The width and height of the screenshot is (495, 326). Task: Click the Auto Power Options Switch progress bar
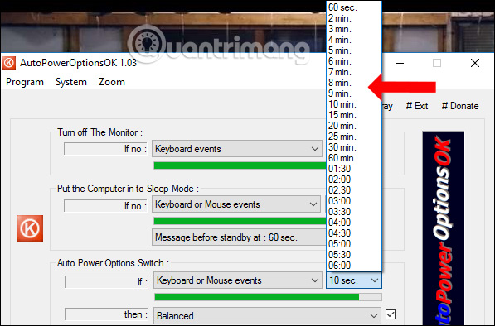tap(268, 297)
